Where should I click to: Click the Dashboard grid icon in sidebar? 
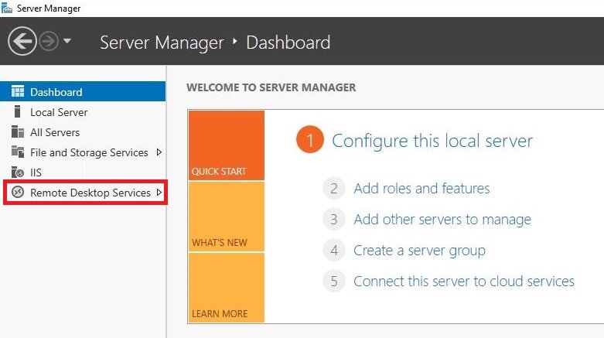pyautogui.click(x=17, y=91)
